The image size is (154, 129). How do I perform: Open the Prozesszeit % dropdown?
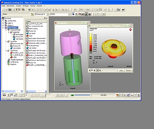[47, 14]
